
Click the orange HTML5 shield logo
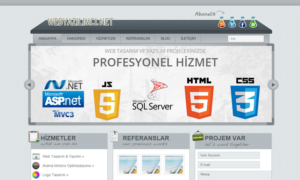pos(199,98)
